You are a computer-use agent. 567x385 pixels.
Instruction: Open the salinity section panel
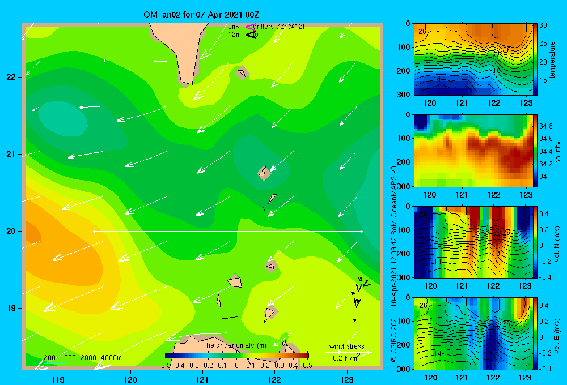[473, 151]
